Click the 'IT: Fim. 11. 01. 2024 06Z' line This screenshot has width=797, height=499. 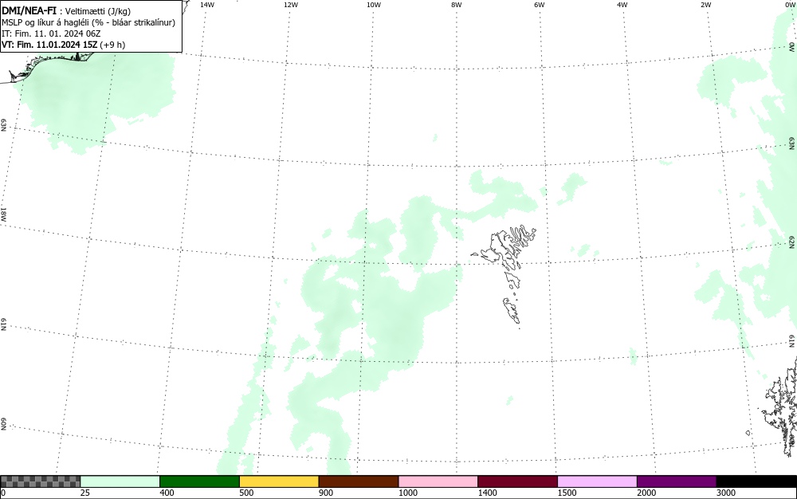pos(51,33)
